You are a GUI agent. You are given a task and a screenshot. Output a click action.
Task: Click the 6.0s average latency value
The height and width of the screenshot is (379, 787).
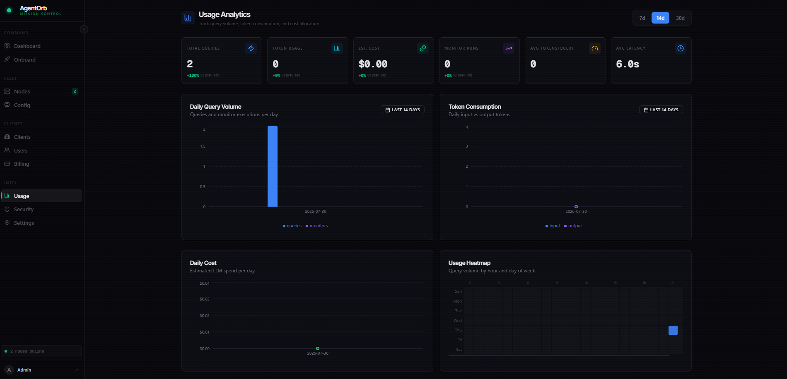point(628,64)
